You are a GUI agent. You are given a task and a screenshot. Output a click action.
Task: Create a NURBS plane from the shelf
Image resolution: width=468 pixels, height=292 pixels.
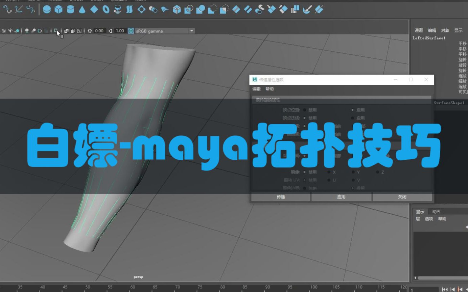[94, 9]
